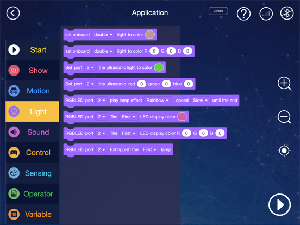This screenshot has width=300, height=225.
Task: Open the help question mark icon
Action: [x=243, y=14]
